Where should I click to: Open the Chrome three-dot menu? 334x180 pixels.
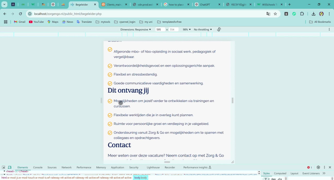coord(329,14)
